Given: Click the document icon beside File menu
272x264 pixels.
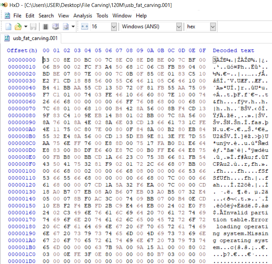Looking at the screenshot, I should pyautogui.click(x=7, y=16).
